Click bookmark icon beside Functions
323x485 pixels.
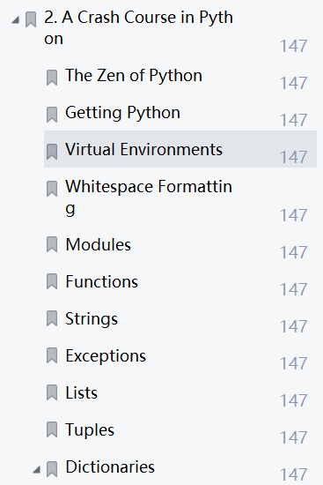(52, 281)
